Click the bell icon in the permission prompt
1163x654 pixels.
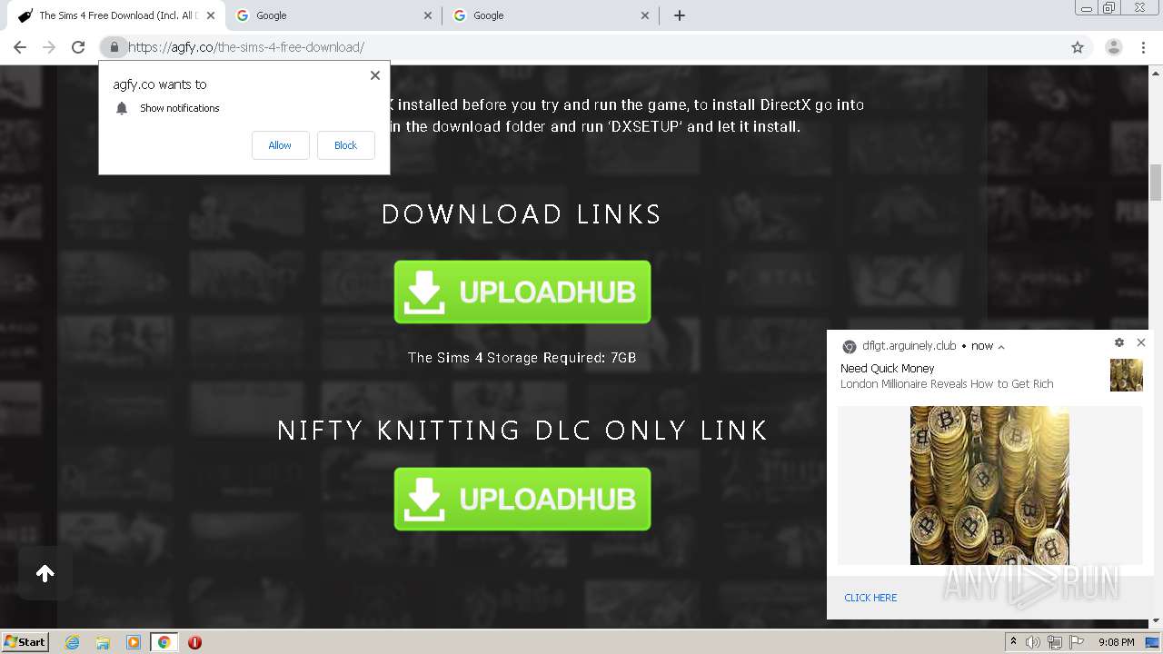[x=122, y=108]
